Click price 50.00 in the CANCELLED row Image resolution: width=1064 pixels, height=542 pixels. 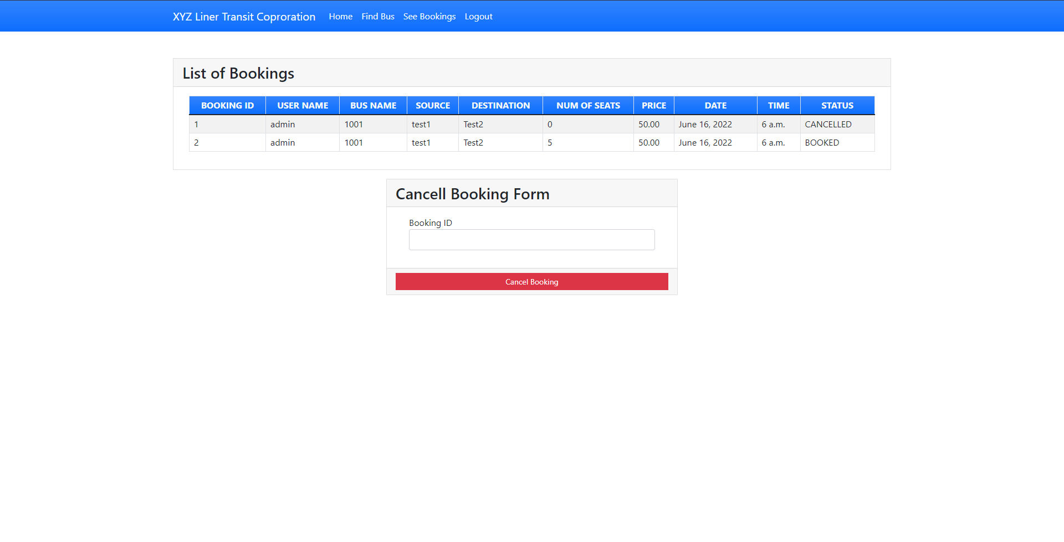click(x=654, y=125)
